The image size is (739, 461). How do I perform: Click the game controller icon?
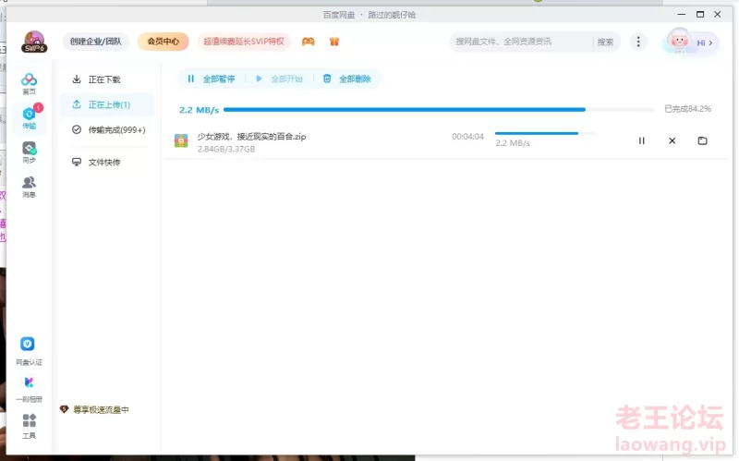pos(309,42)
